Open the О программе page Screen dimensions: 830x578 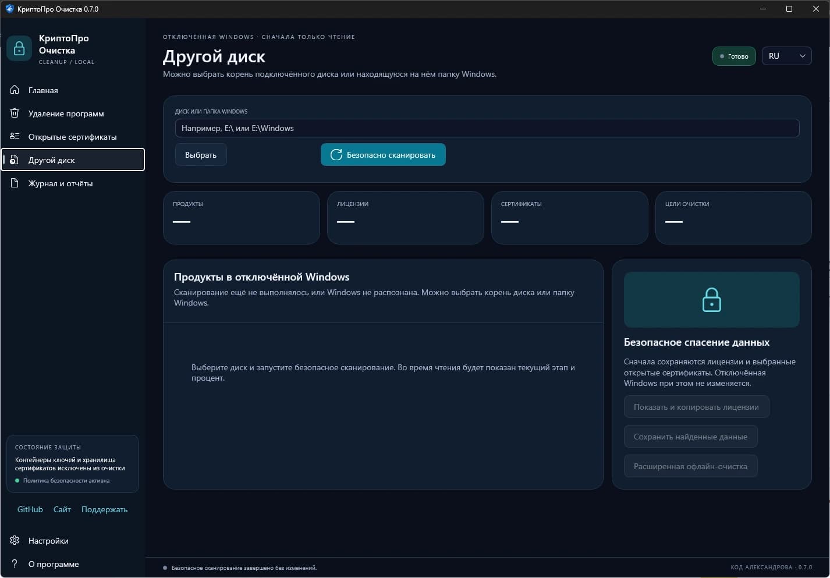(x=73, y=564)
